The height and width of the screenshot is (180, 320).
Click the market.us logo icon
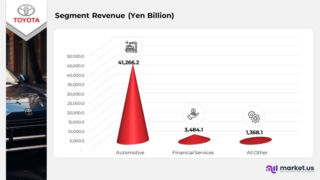(x=271, y=169)
